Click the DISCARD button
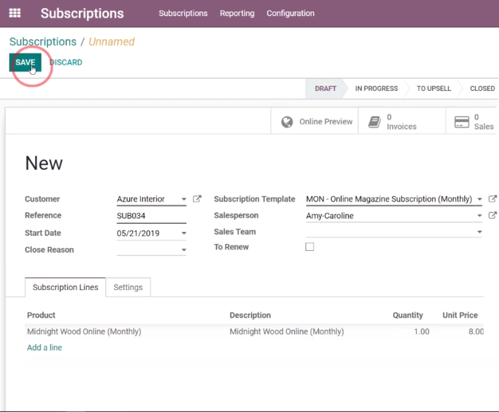499x412 pixels. 66,62
